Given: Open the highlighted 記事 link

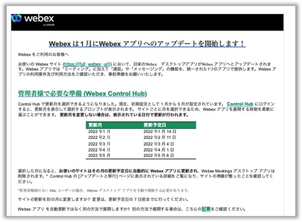Looking at the screenshot, I should (206, 209).
